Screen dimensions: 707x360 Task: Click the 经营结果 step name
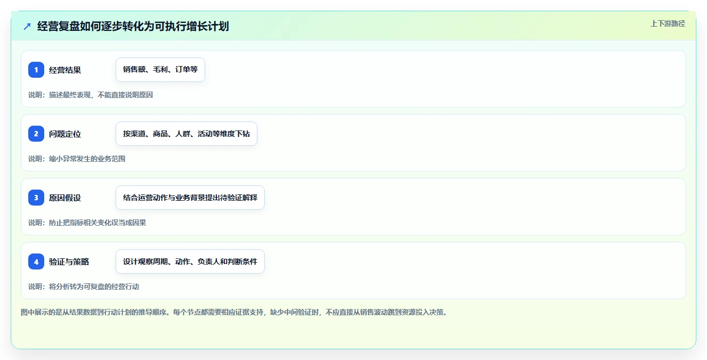click(x=65, y=70)
